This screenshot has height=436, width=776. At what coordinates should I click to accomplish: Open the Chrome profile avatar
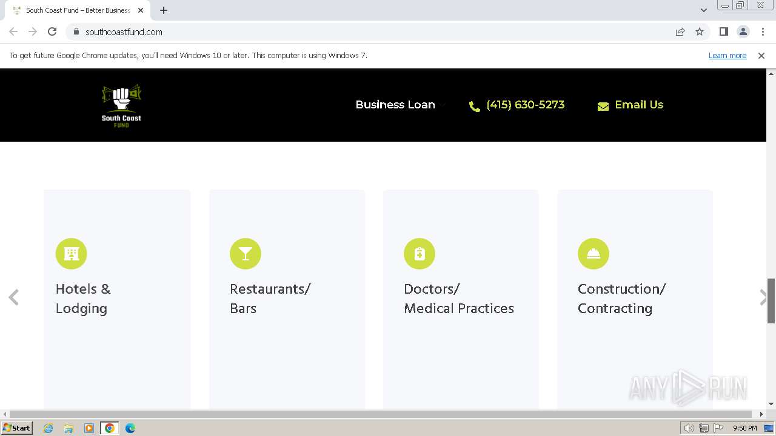point(743,31)
